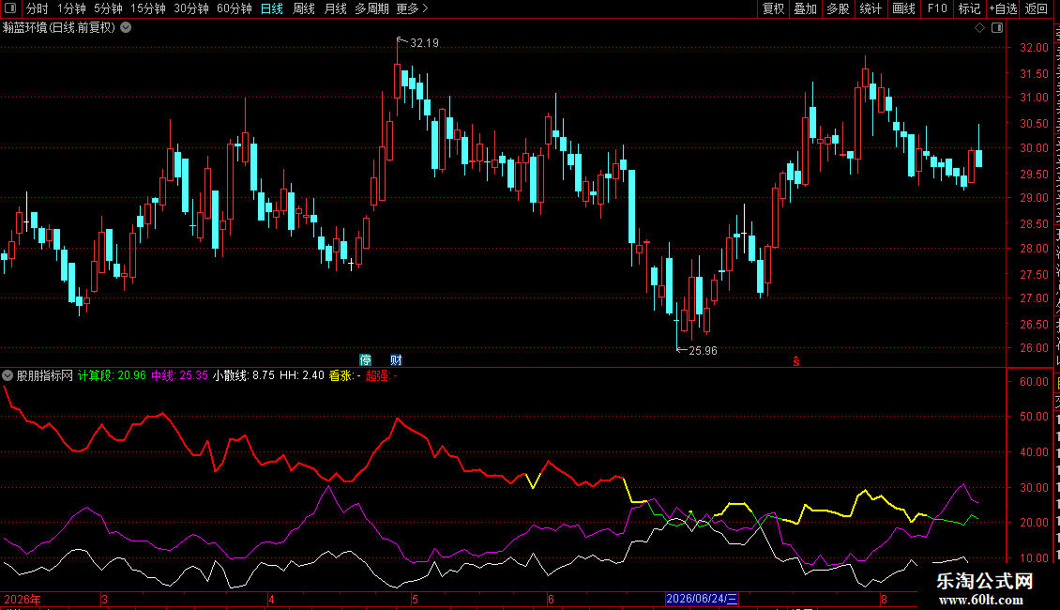1060x610 pixels.
Task: Click the 股朋指标网 indicator name
Action: 45,375
